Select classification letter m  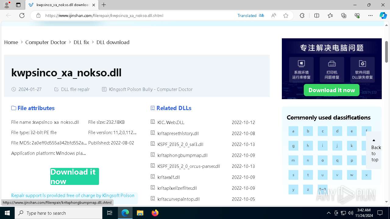293,160
